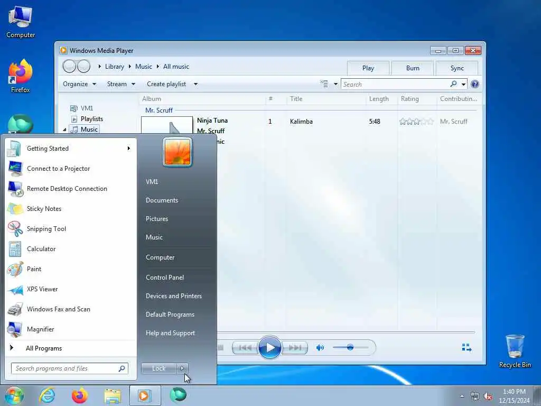
Task: Open the Snipping Tool
Action: pos(70,228)
